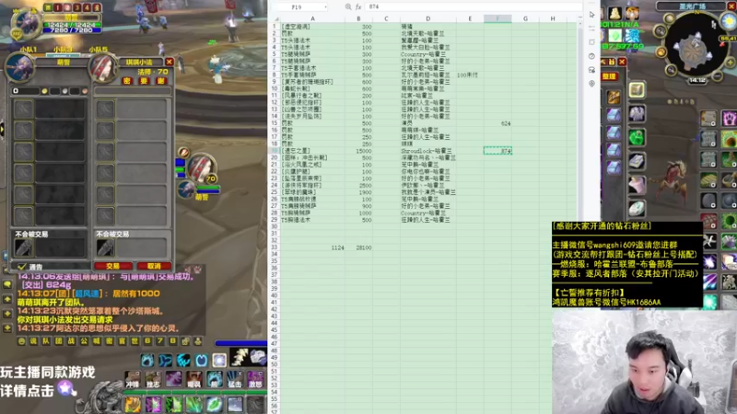Switch to 小队1 raid group tab

[29, 50]
